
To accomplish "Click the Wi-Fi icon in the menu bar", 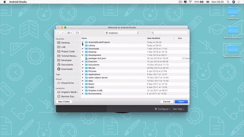I will coord(190,2).
